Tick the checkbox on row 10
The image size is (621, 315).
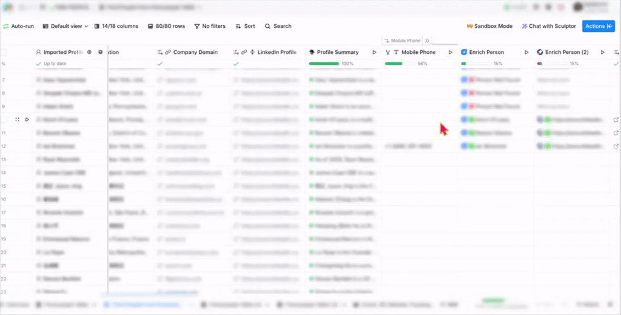pos(4,119)
